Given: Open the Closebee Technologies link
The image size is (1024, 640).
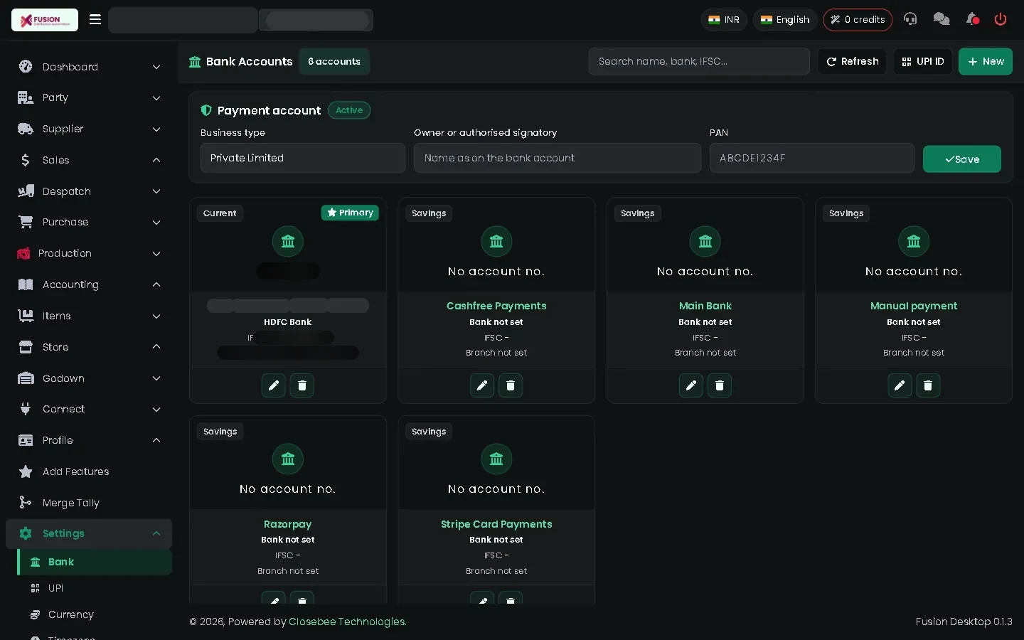Looking at the screenshot, I should point(348,622).
